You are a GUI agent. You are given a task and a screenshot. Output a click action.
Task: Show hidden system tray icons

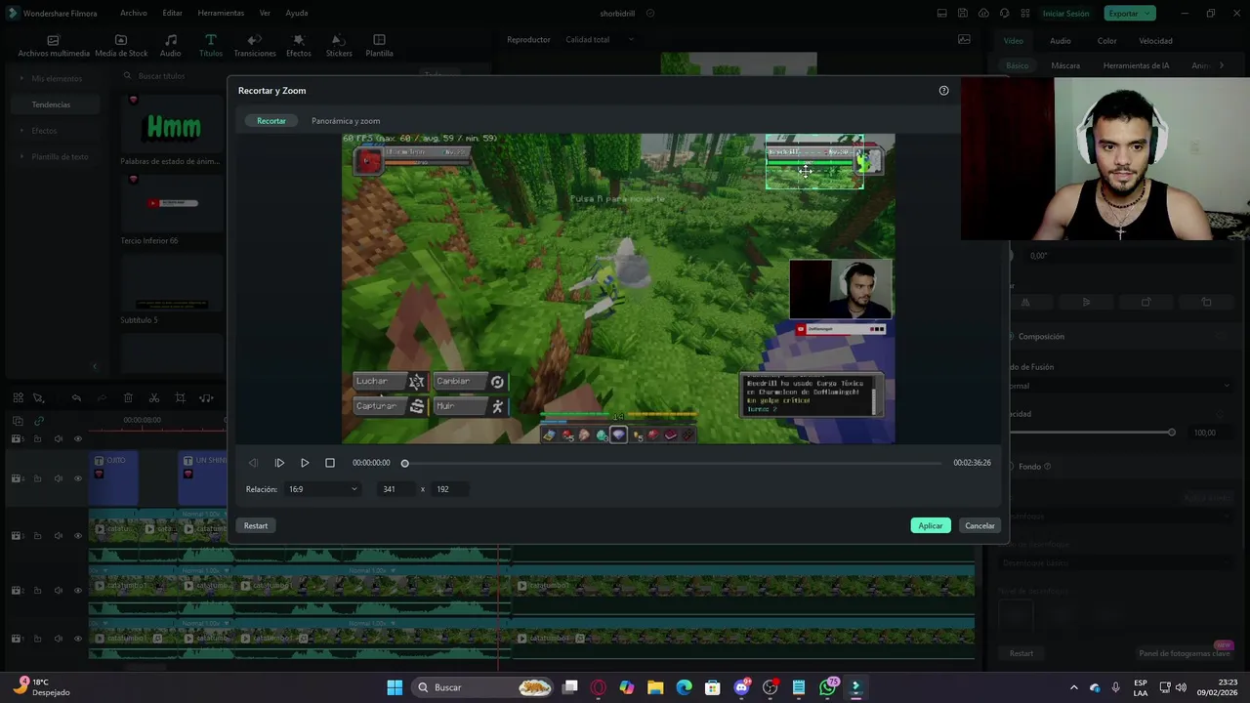pos(1074,687)
